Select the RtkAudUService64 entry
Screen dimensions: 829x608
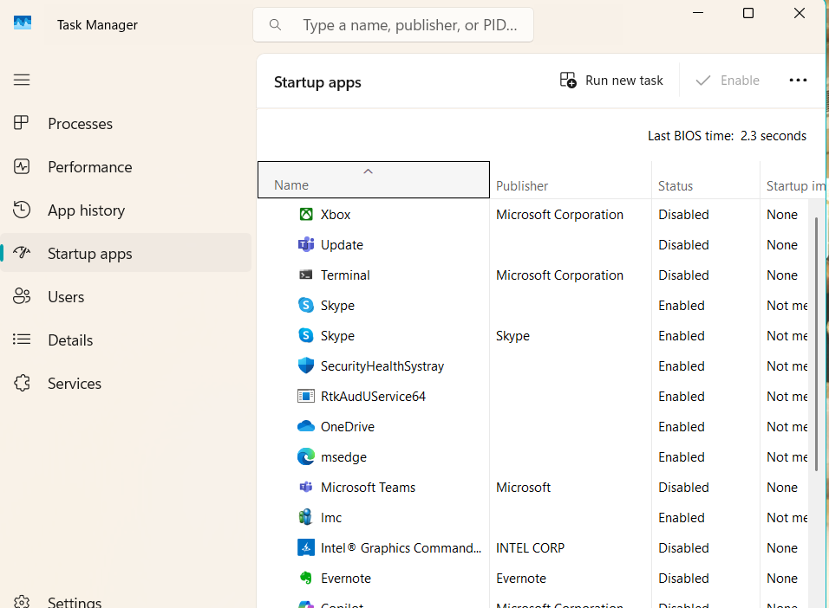(373, 396)
